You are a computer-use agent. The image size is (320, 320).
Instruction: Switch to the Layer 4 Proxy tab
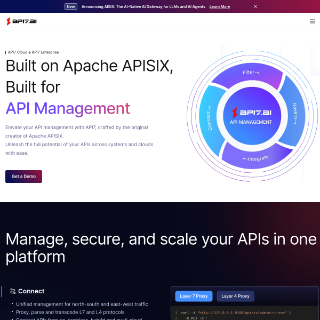[235, 296]
